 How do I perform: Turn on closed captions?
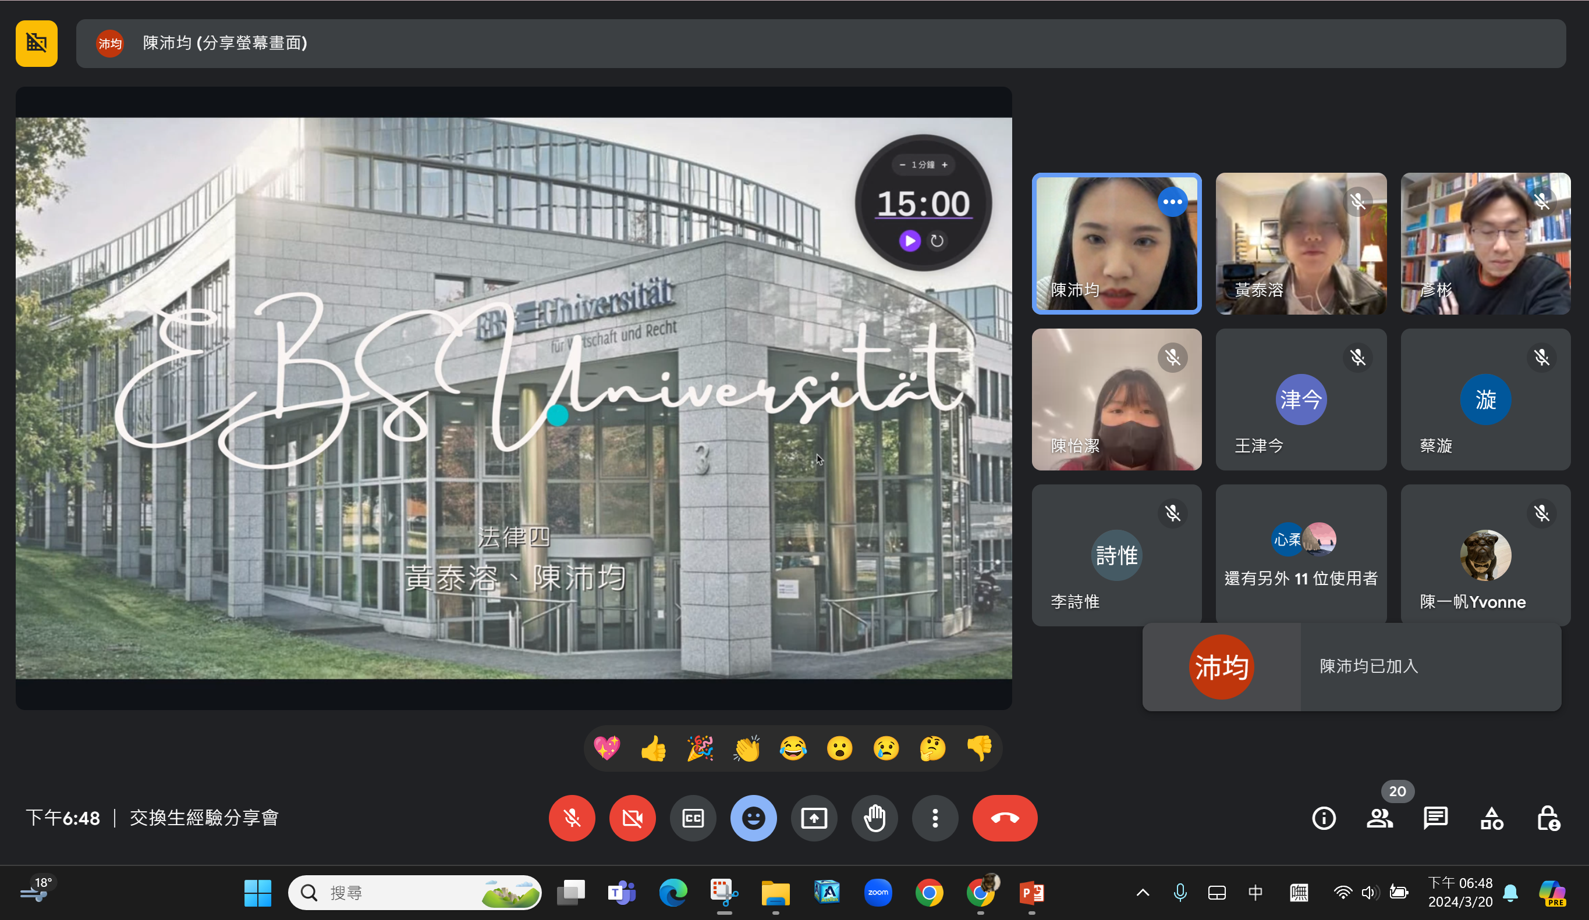pyautogui.click(x=693, y=818)
